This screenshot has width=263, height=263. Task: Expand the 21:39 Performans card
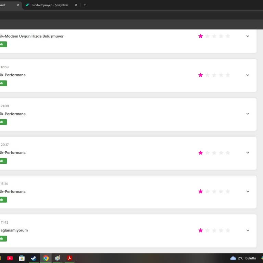click(248, 114)
